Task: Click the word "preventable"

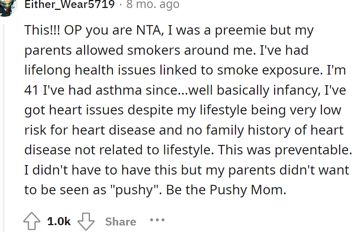Action: pyautogui.click(x=312, y=150)
